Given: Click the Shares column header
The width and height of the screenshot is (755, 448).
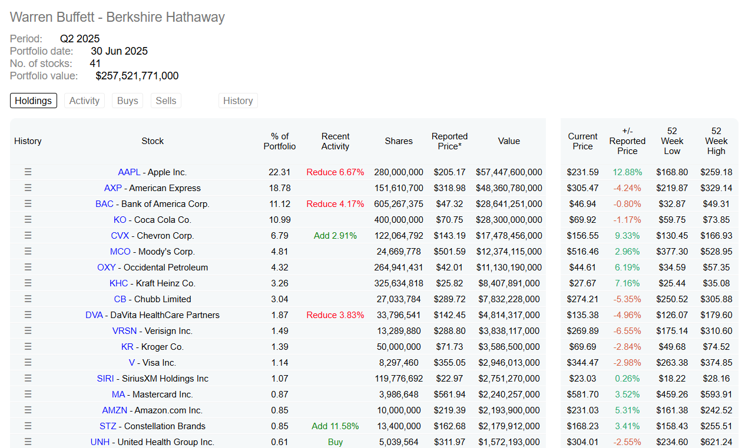Looking at the screenshot, I should [399, 141].
